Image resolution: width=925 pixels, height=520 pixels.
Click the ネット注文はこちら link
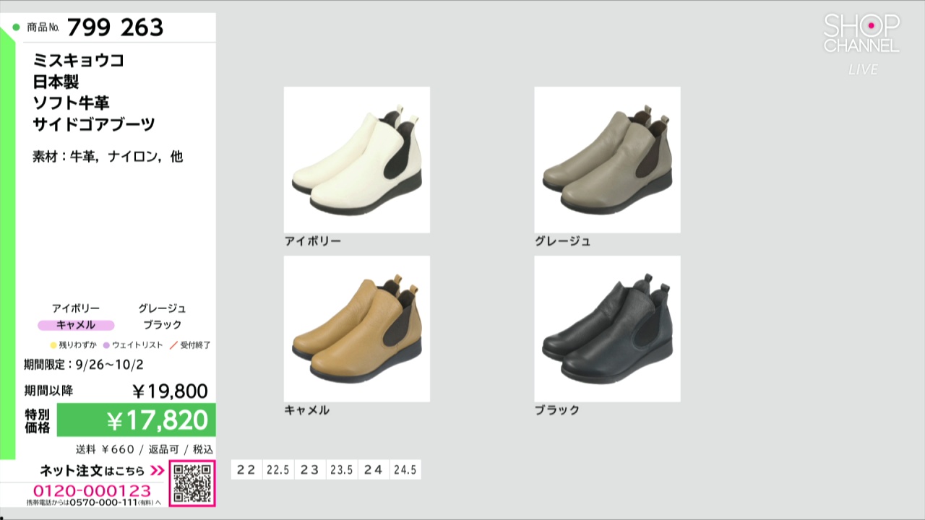[92, 472]
